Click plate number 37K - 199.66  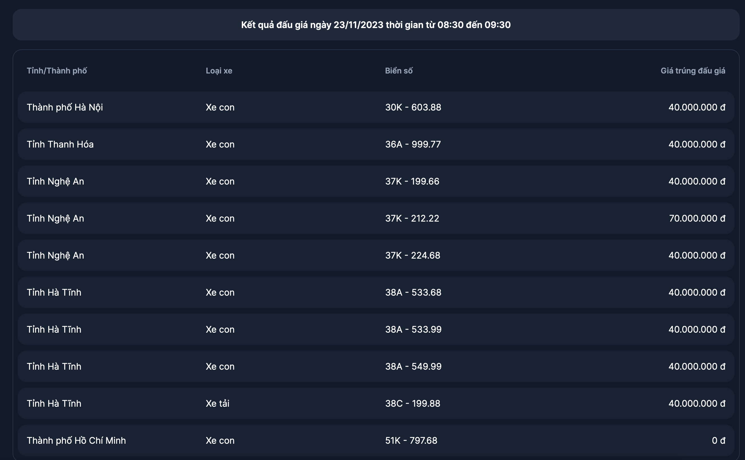(412, 181)
